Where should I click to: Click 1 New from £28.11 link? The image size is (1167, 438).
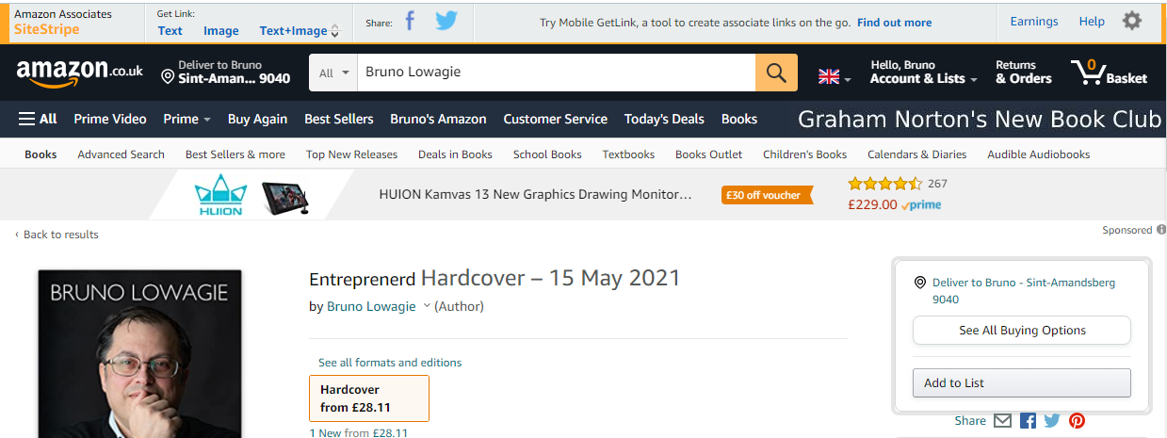click(x=359, y=433)
